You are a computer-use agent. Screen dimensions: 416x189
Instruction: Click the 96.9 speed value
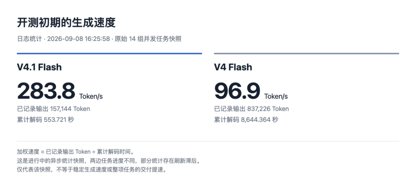237,91
